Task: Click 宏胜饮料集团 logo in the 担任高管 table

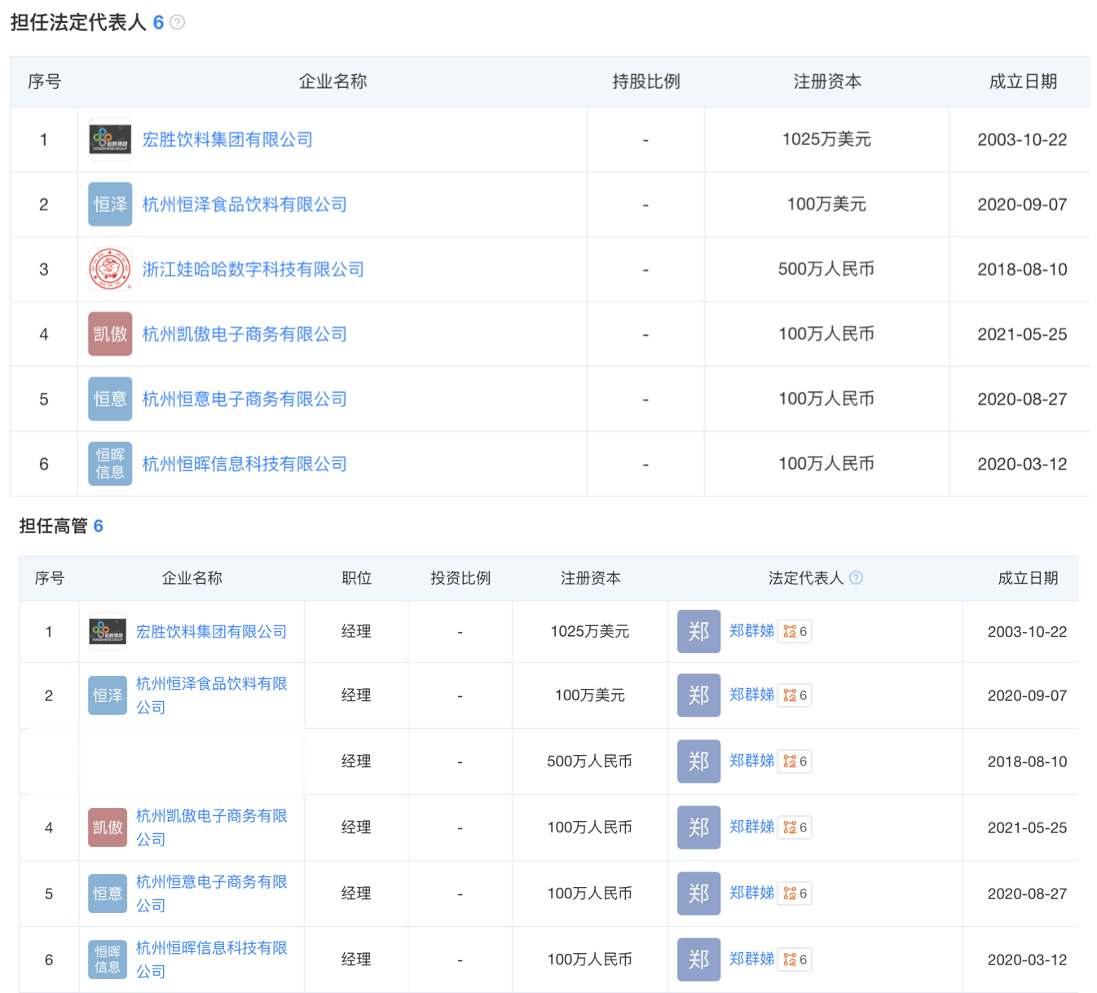Action: coord(108,632)
